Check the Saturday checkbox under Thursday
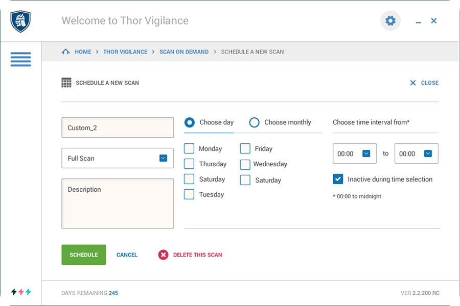 [x=189, y=179]
